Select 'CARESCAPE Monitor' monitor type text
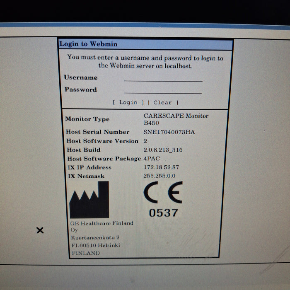This screenshot has height=290, width=290. tap(176, 116)
